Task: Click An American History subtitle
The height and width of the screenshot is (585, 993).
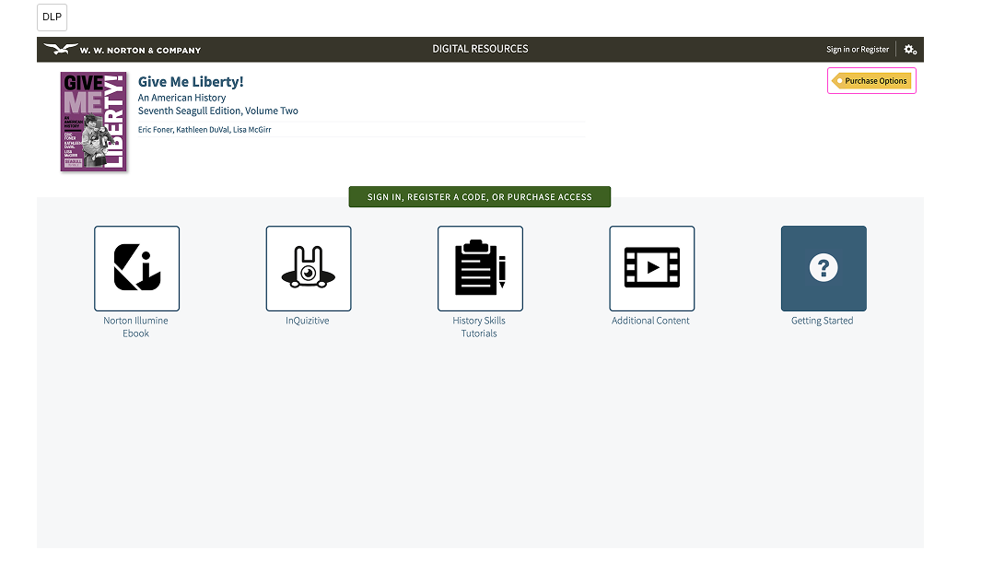Action: pos(181,98)
